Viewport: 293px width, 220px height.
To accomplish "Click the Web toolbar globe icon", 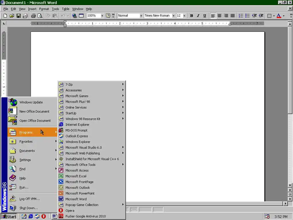I will point(75,16).
